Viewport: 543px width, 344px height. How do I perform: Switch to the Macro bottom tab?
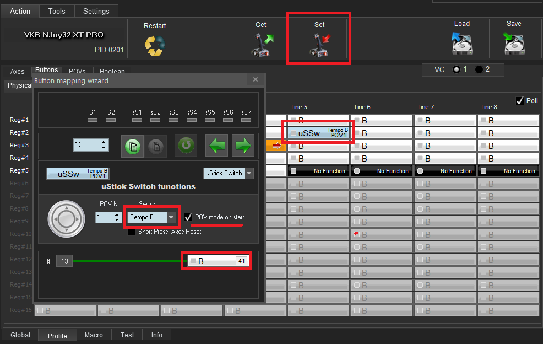[x=94, y=335]
